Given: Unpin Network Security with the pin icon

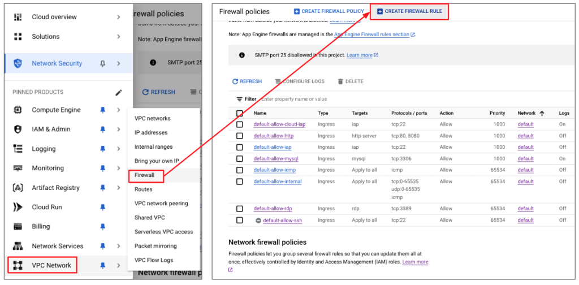Looking at the screenshot, I should (103, 63).
